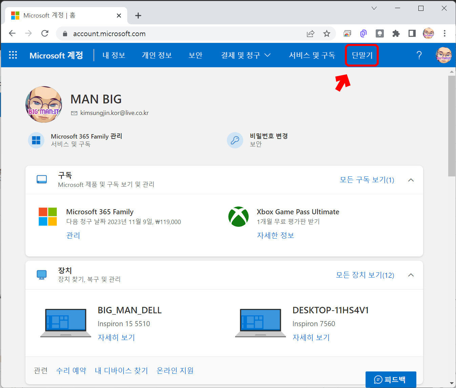Open the 온라인 지원 link
The height and width of the screenshot is (388, 456).
(175, 370)
